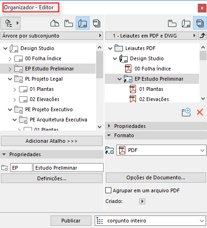Select PE Arquitetura Executiva tree row
Image resolution: width=207 pixels, height=228 pixels.
point(48,120)
